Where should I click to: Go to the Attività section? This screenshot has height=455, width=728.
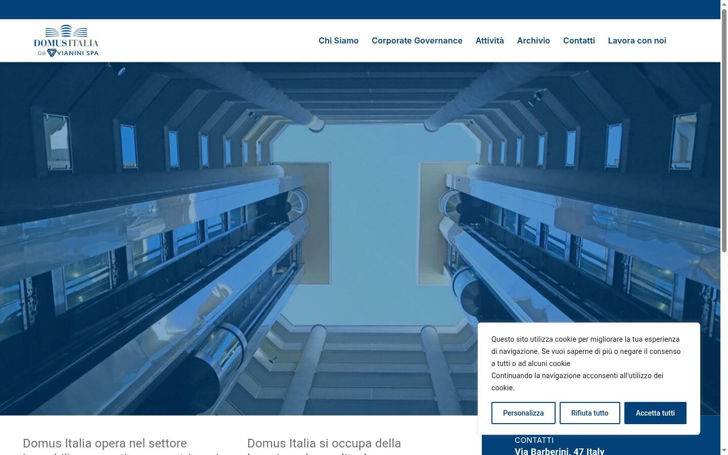click(x=489, y=40)
